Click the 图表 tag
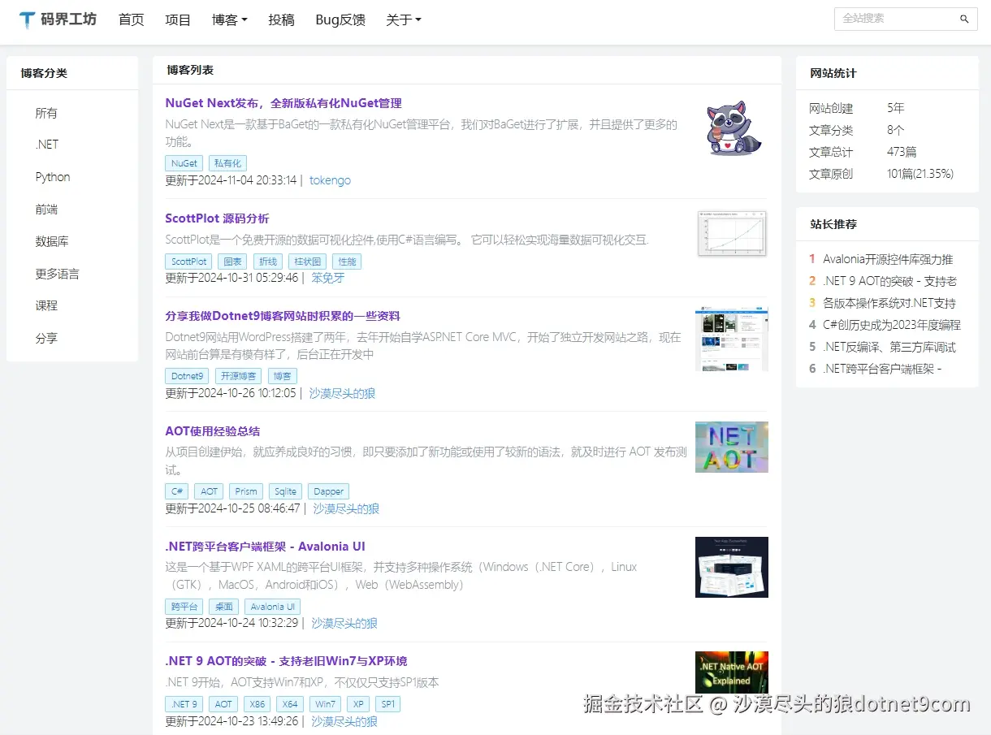 click(233, 262)
